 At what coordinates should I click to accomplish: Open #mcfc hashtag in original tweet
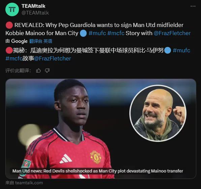pyautogui.click(x=116, y=33)
